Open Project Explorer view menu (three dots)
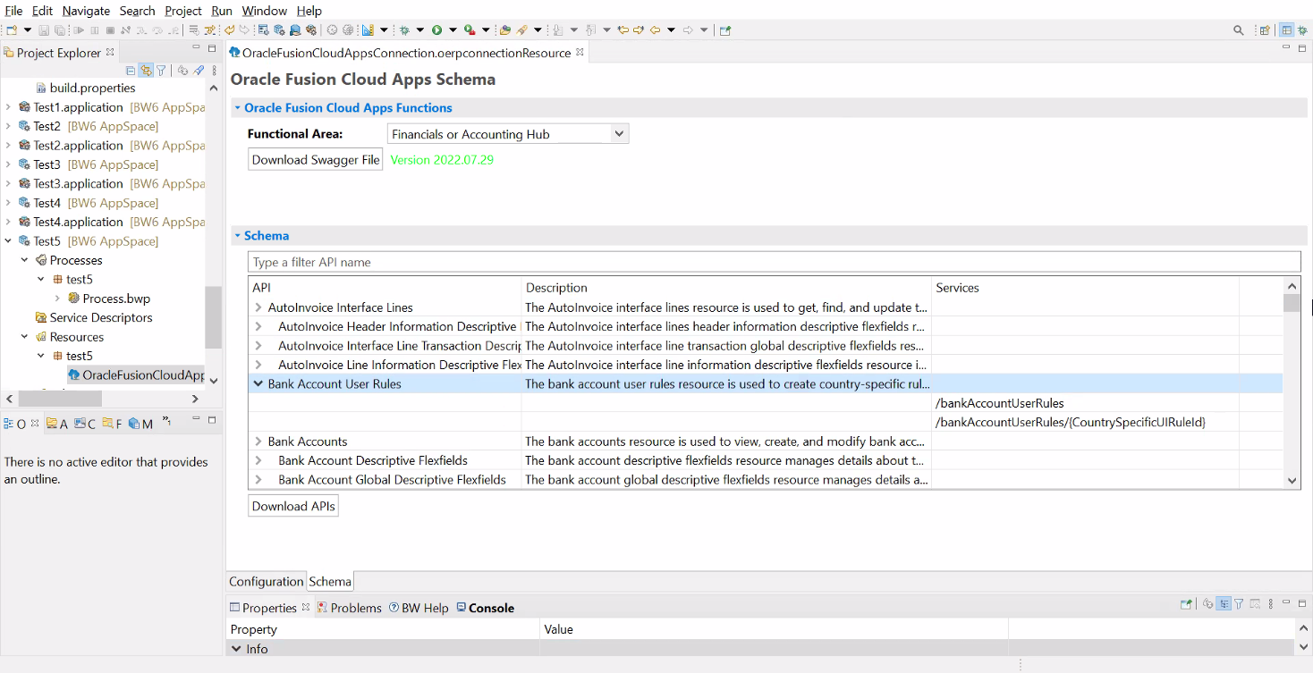Image resolution: width=1313 pixels, height=673 pixels. point(214,71)
